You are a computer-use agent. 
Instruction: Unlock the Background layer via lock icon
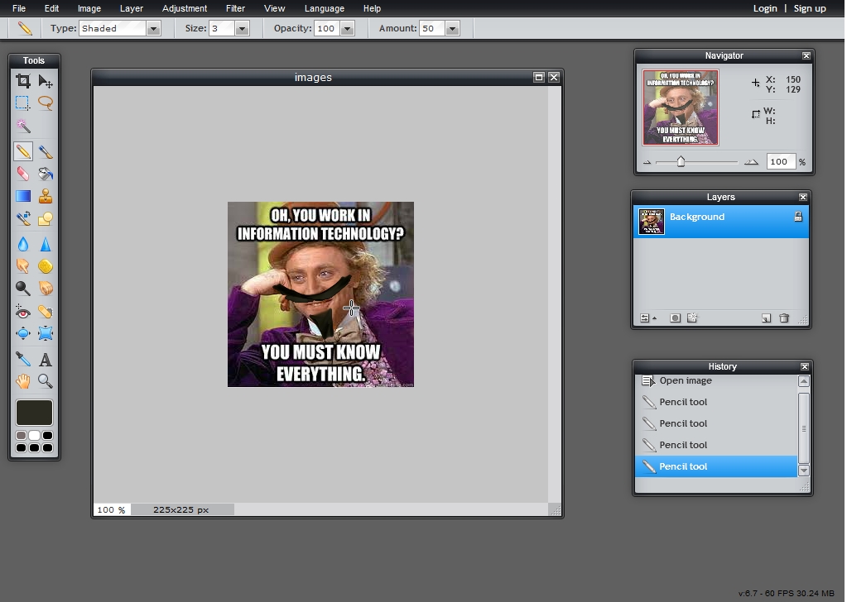pos(798,217)
